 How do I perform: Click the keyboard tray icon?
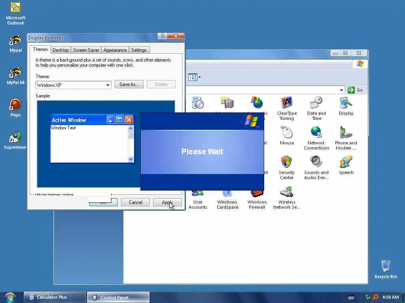[351, 297]
